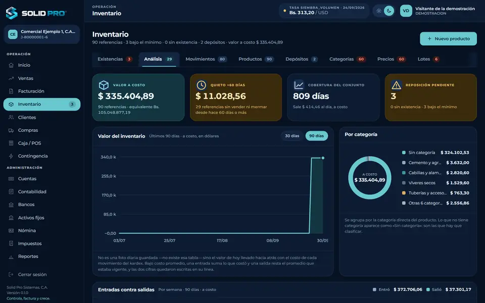This screenshot has height=303, width=485.
Task: Click the latest data point on the inventory chart
Action: click(323, 158)
